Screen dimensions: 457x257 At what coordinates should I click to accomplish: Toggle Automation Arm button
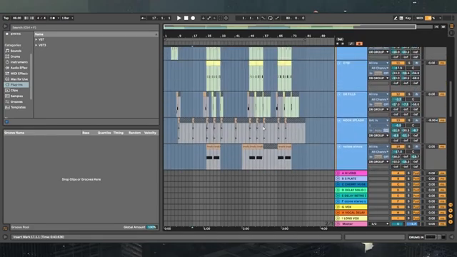pyautogui.click(x=209, y=18)
